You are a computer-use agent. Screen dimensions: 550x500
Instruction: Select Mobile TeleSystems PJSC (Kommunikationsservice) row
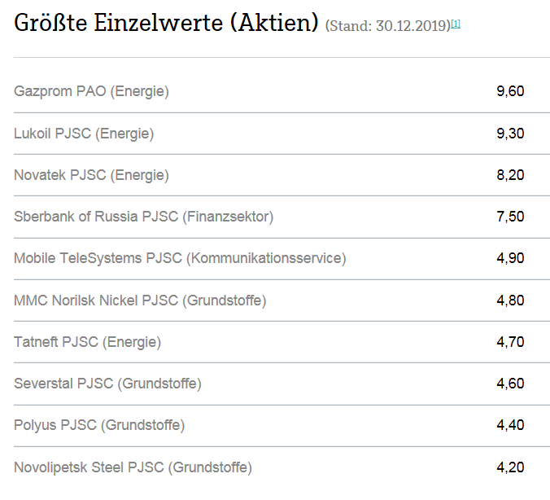pyautogui.click(x=180, y=258)
